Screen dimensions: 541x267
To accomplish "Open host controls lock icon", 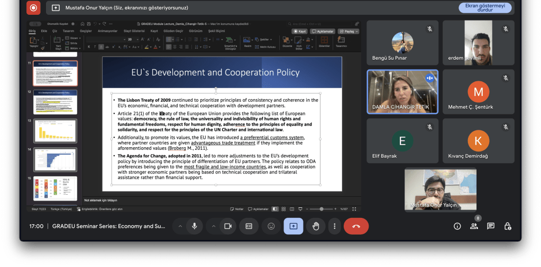I will [x=508, y=226].
